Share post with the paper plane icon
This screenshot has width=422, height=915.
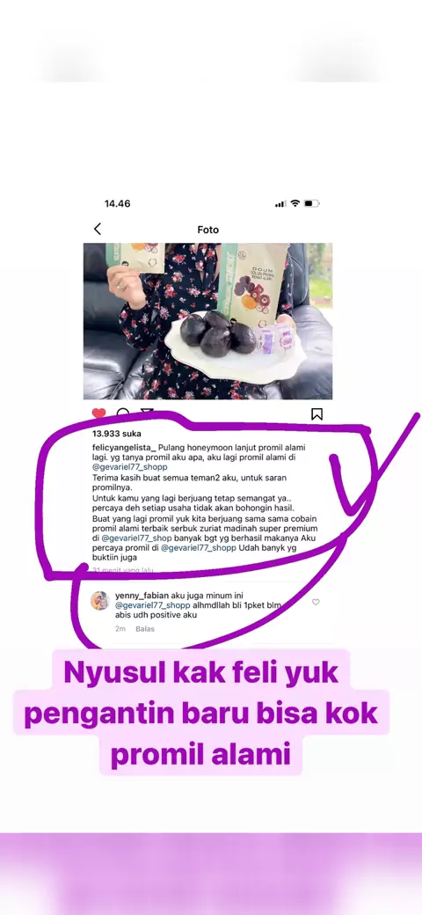point(147,413)
